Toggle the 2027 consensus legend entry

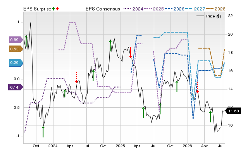(195, 9)
